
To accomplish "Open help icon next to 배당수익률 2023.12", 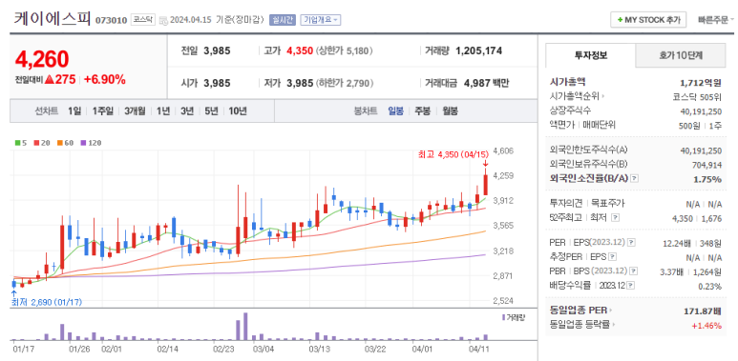I will (631, 286).
